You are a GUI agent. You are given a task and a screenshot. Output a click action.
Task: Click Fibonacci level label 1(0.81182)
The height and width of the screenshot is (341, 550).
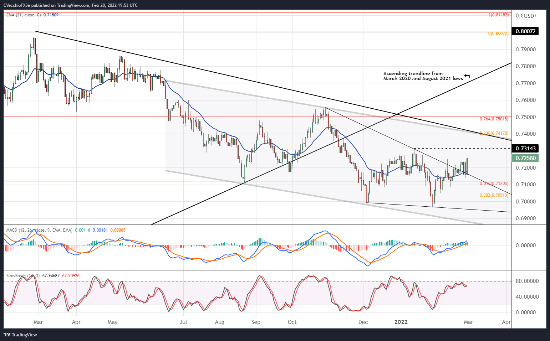coord(499,15)
